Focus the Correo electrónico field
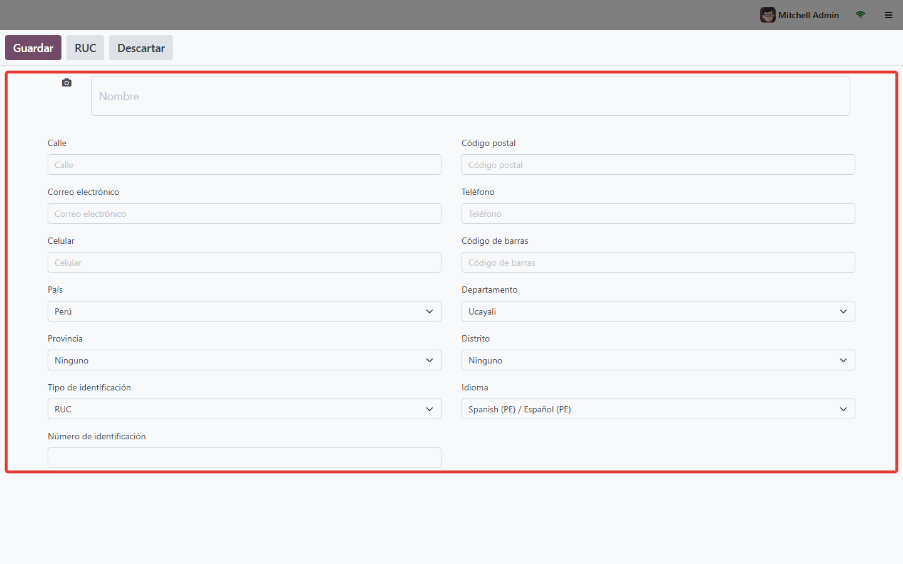Viewport: 903px width, 564px height. (245, 214)
